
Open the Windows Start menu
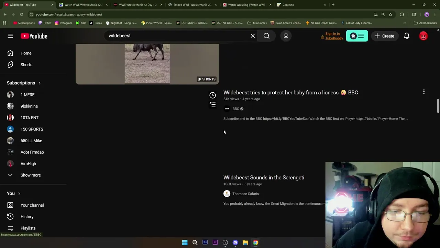(x=185, y=242)
